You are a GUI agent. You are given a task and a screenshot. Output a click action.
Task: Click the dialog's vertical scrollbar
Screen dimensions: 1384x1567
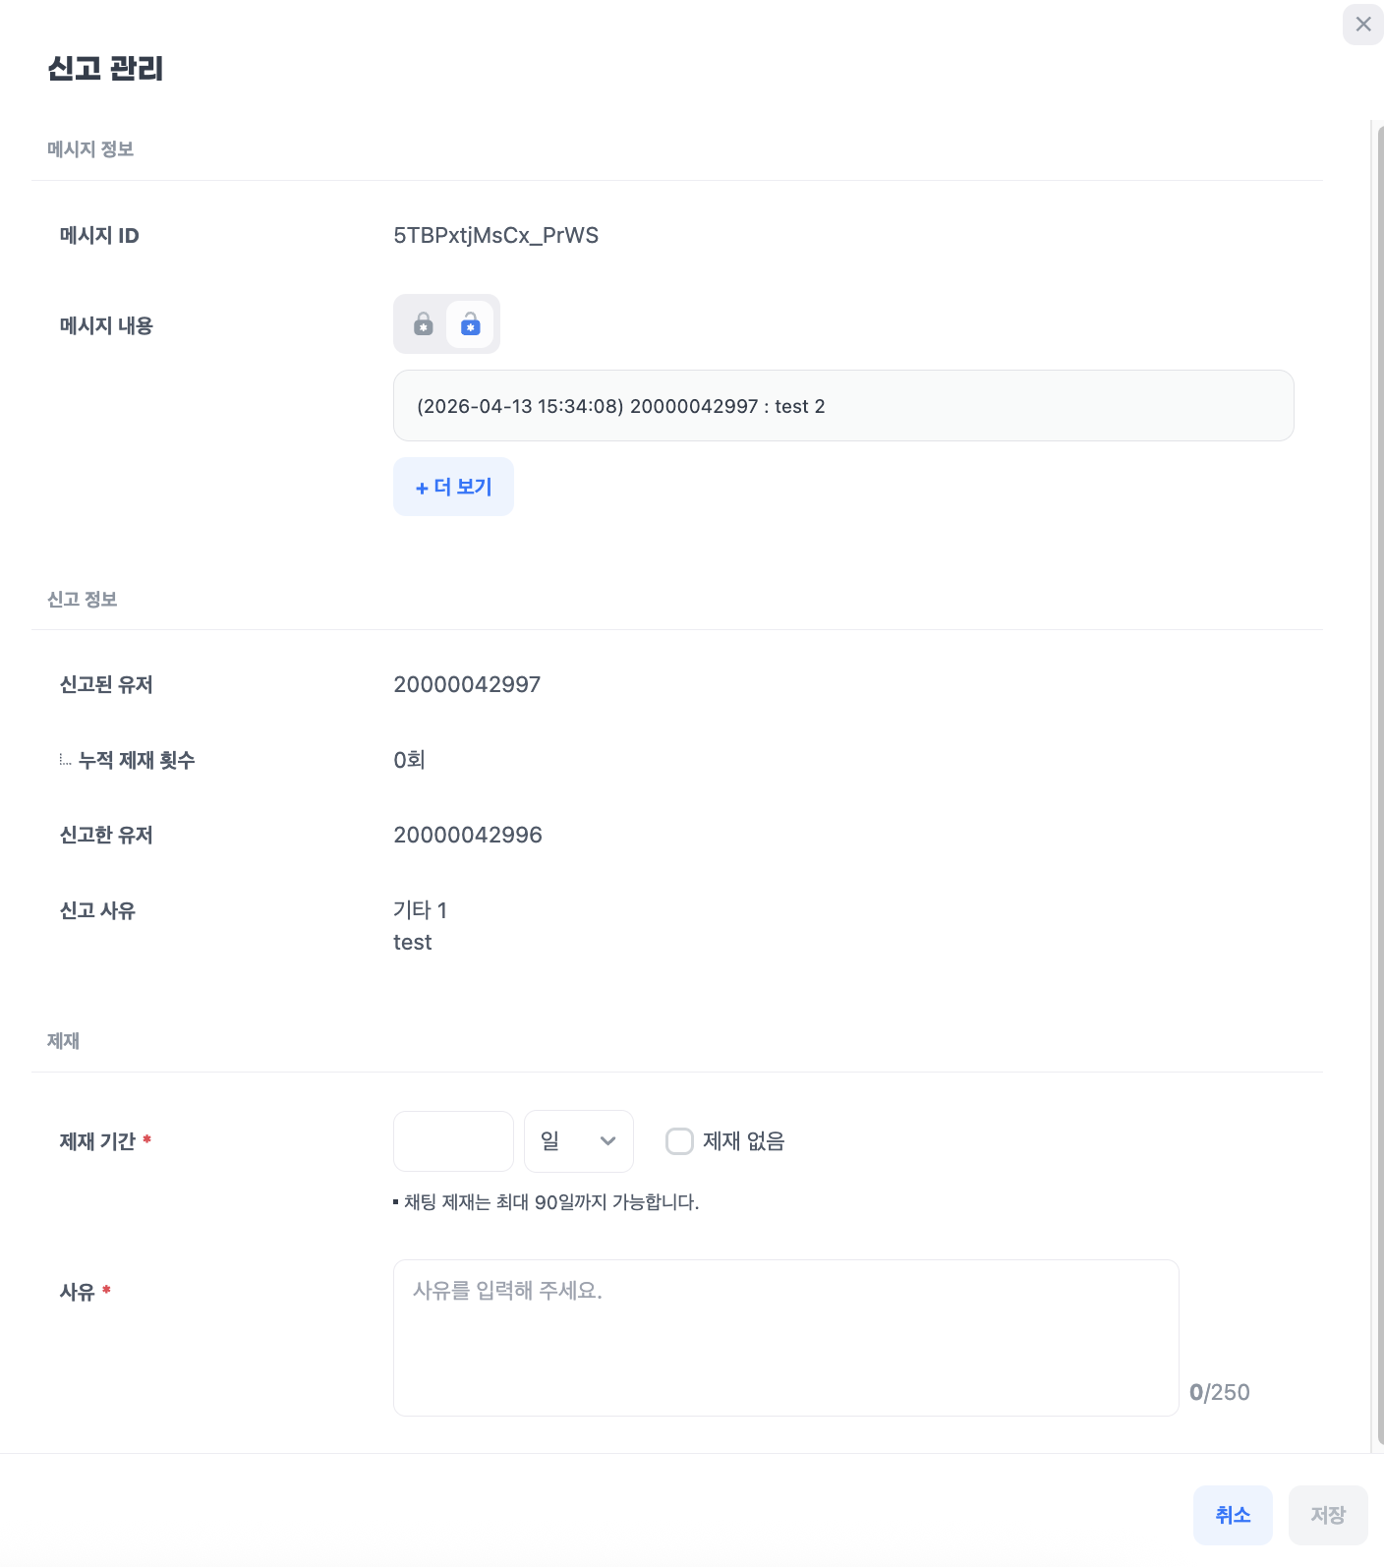tap(1378, 786)
